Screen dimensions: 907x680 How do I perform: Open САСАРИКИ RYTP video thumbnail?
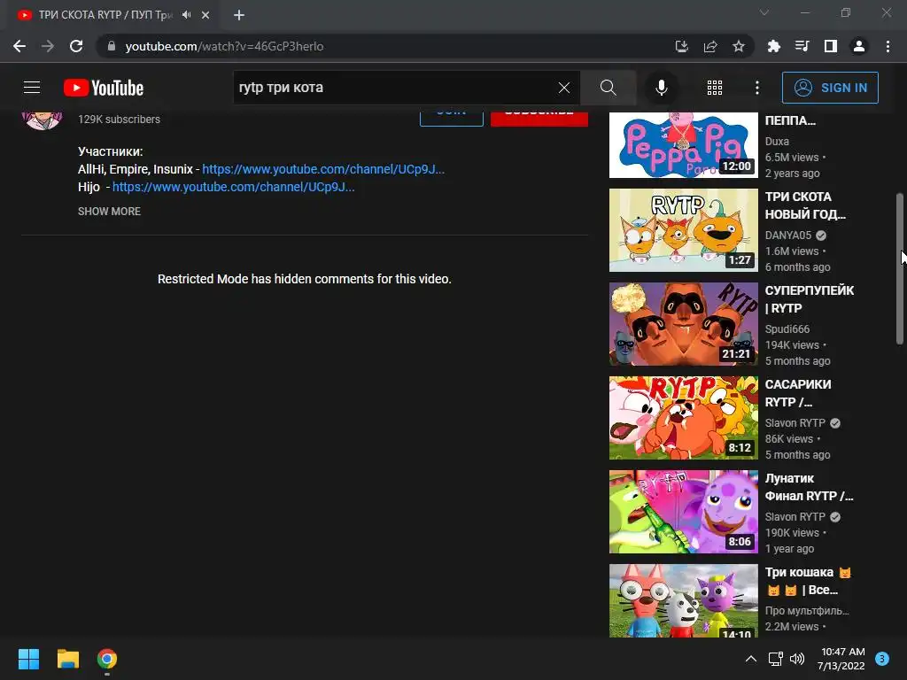click(x=683, y=418)
